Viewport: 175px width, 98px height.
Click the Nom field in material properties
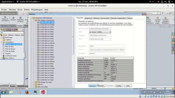[x=100, y=39]
